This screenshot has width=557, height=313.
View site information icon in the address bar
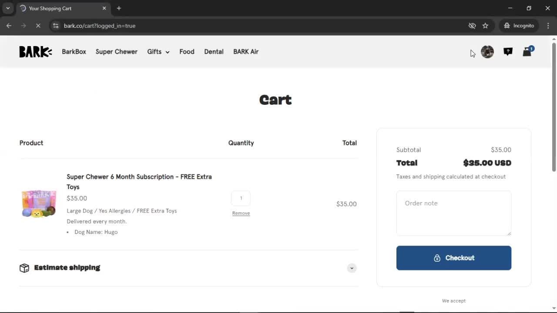pyautogui.click(x=55, y=26)
